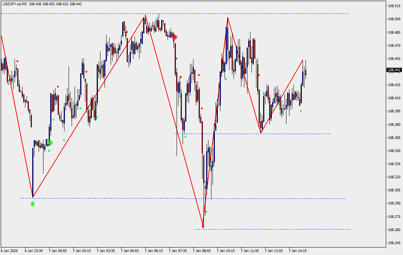Click the current price label 108.442
Screen dimensions: 403x255
394,70
